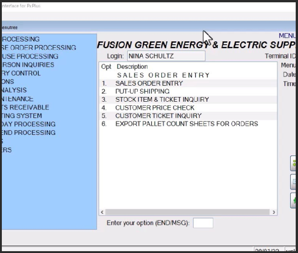Screen dimensions: 298x253
Task: Click the Login field showing NINA SCHULTZ
Action: click(x=166, y=56)
